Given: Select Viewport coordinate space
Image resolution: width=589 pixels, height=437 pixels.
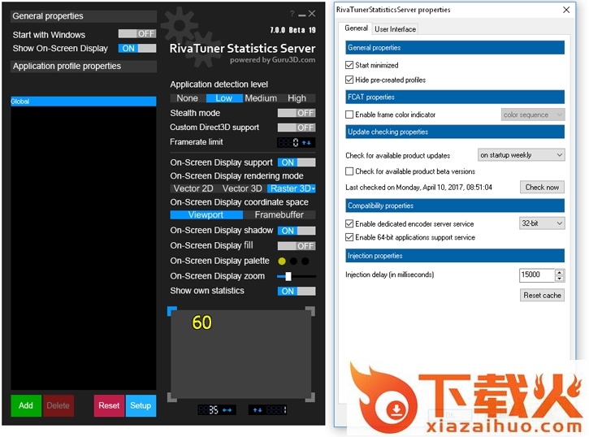Looking at the screenshot, I should (x=206, y=214).
